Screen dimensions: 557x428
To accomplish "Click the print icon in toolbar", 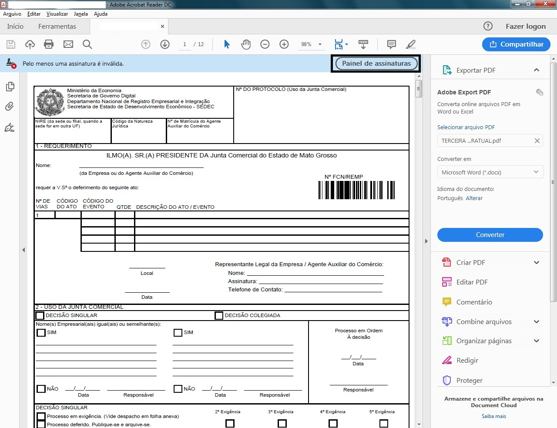I will (49, 44).
